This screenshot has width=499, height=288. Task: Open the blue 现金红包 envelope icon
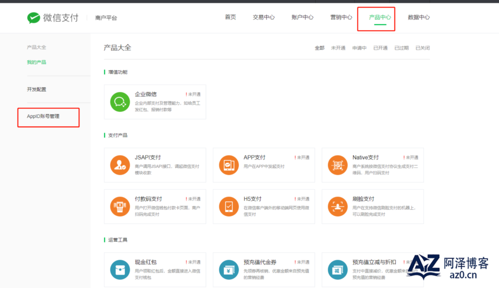point(120,270)
